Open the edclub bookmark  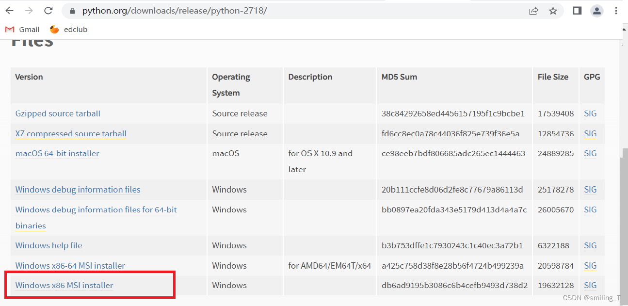68,29
